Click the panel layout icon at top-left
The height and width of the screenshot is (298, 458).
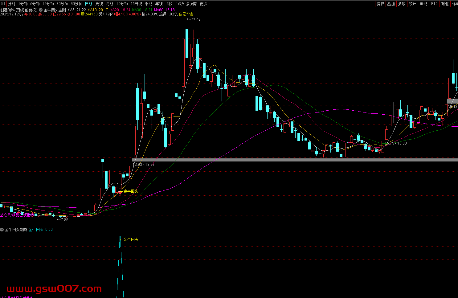(x=3, y=4)
